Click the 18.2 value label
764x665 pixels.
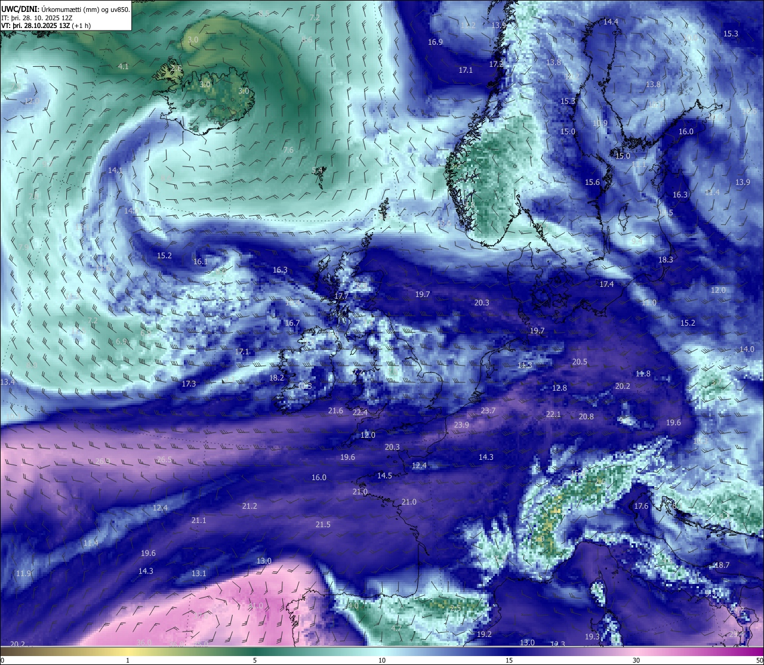[x=276, y=378]
